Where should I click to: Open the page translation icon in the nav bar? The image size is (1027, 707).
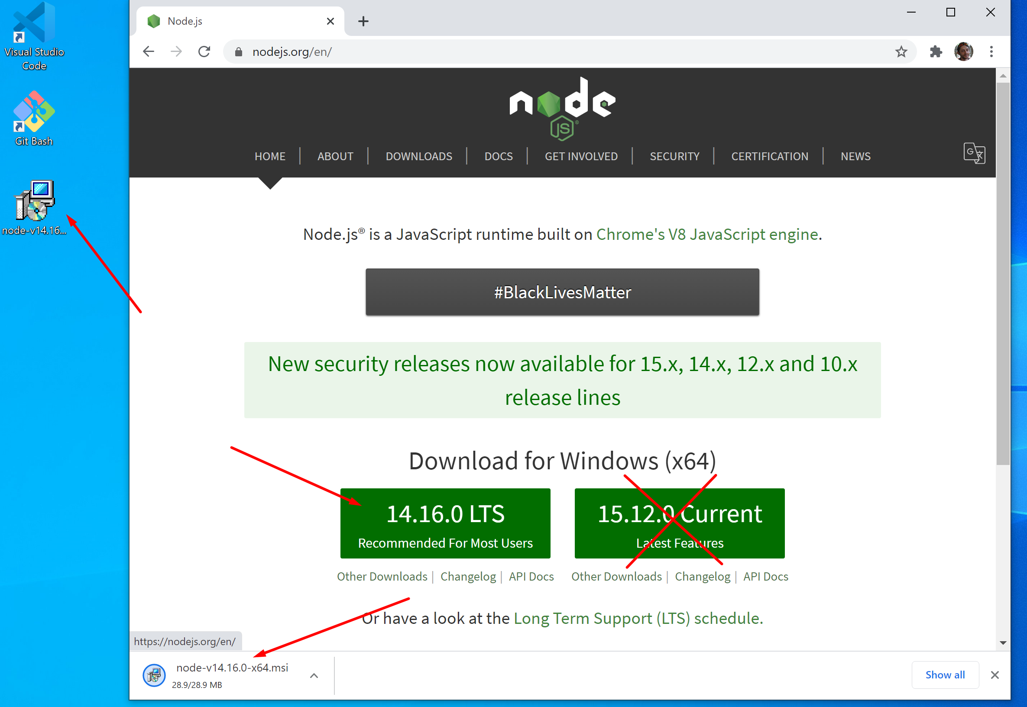974,153
